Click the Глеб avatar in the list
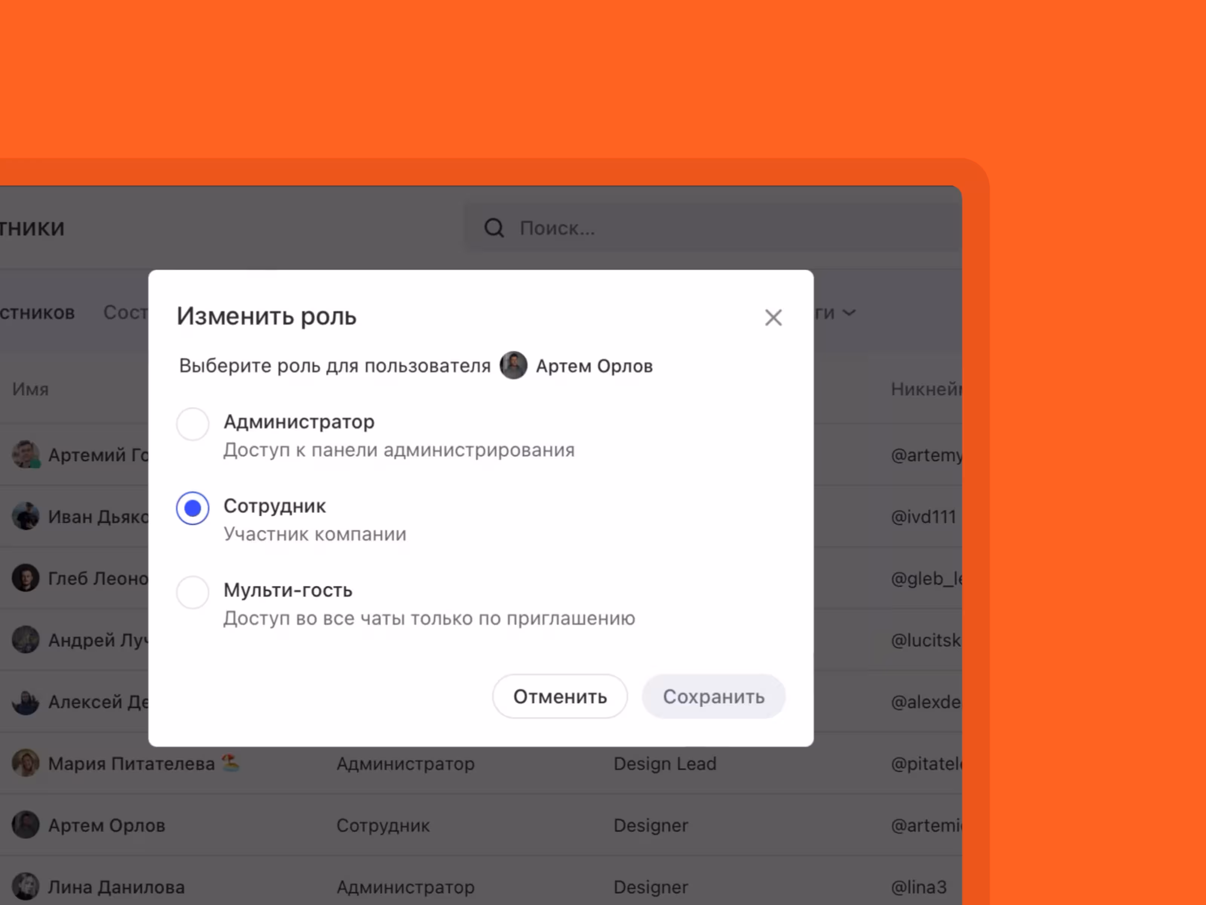Screen dimensions: 1206x905 click(26, 578)
